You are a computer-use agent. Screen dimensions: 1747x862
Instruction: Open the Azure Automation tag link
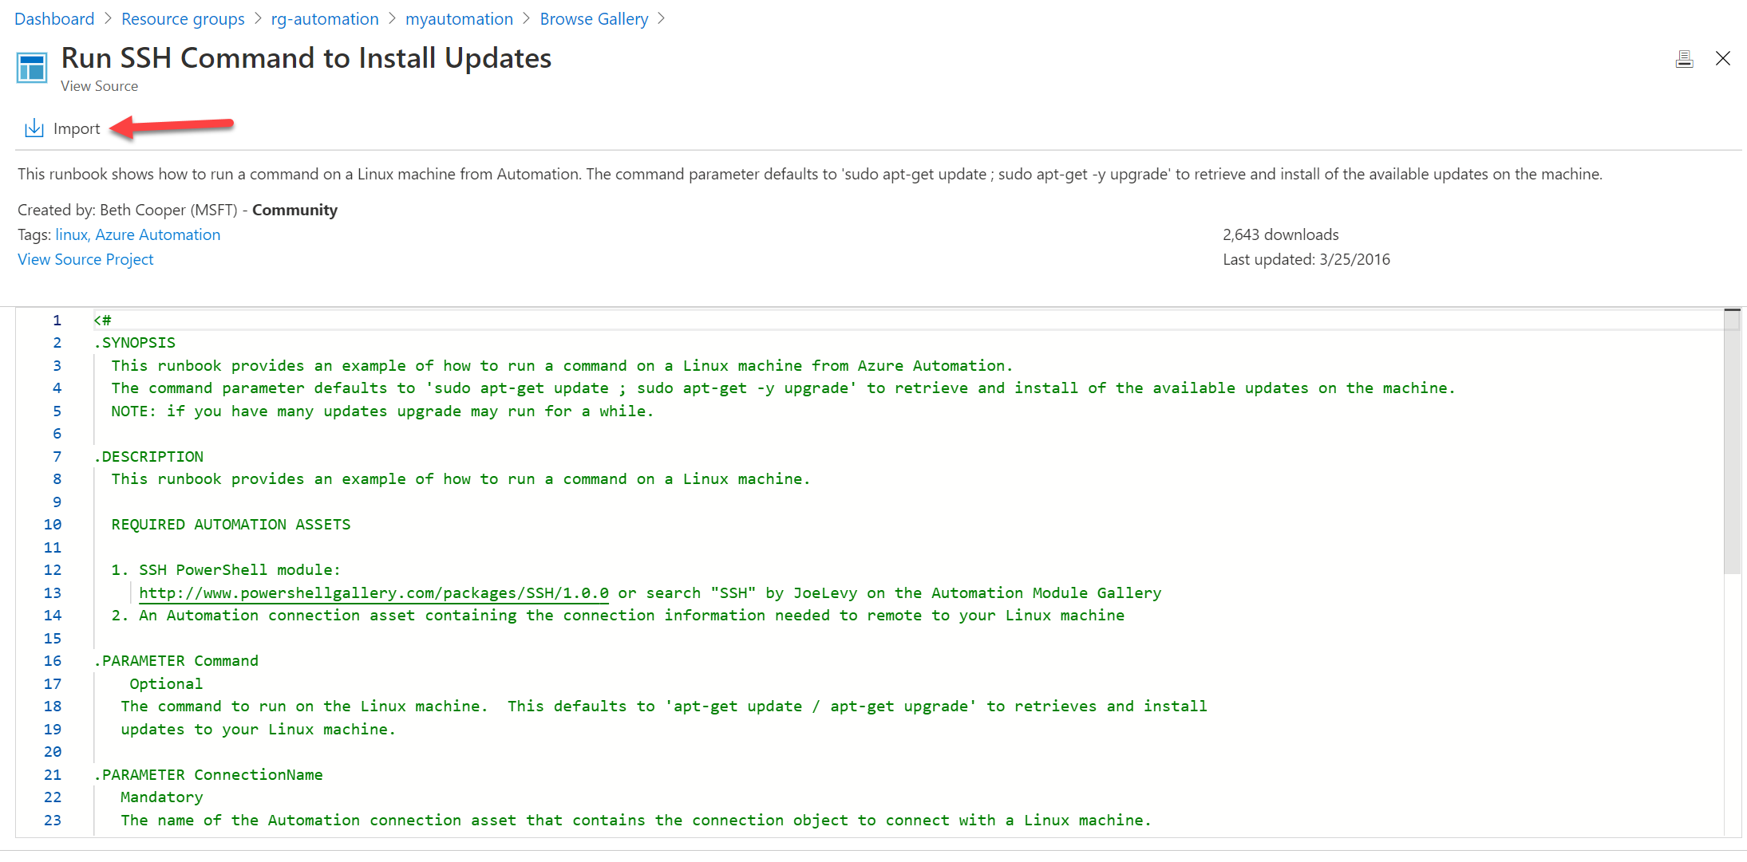click(x=158, y=234)
